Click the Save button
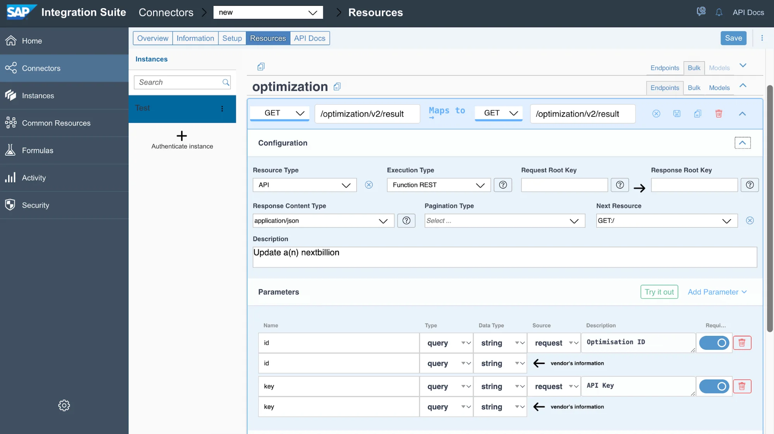 [734, 37]
